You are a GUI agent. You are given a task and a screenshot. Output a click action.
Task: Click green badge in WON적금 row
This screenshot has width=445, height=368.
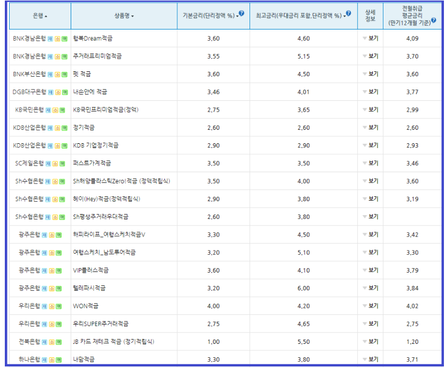(x=59, y=306)
